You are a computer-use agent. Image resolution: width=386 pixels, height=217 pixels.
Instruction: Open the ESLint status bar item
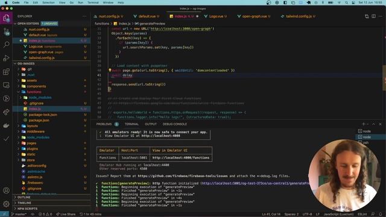coord(362,215)
